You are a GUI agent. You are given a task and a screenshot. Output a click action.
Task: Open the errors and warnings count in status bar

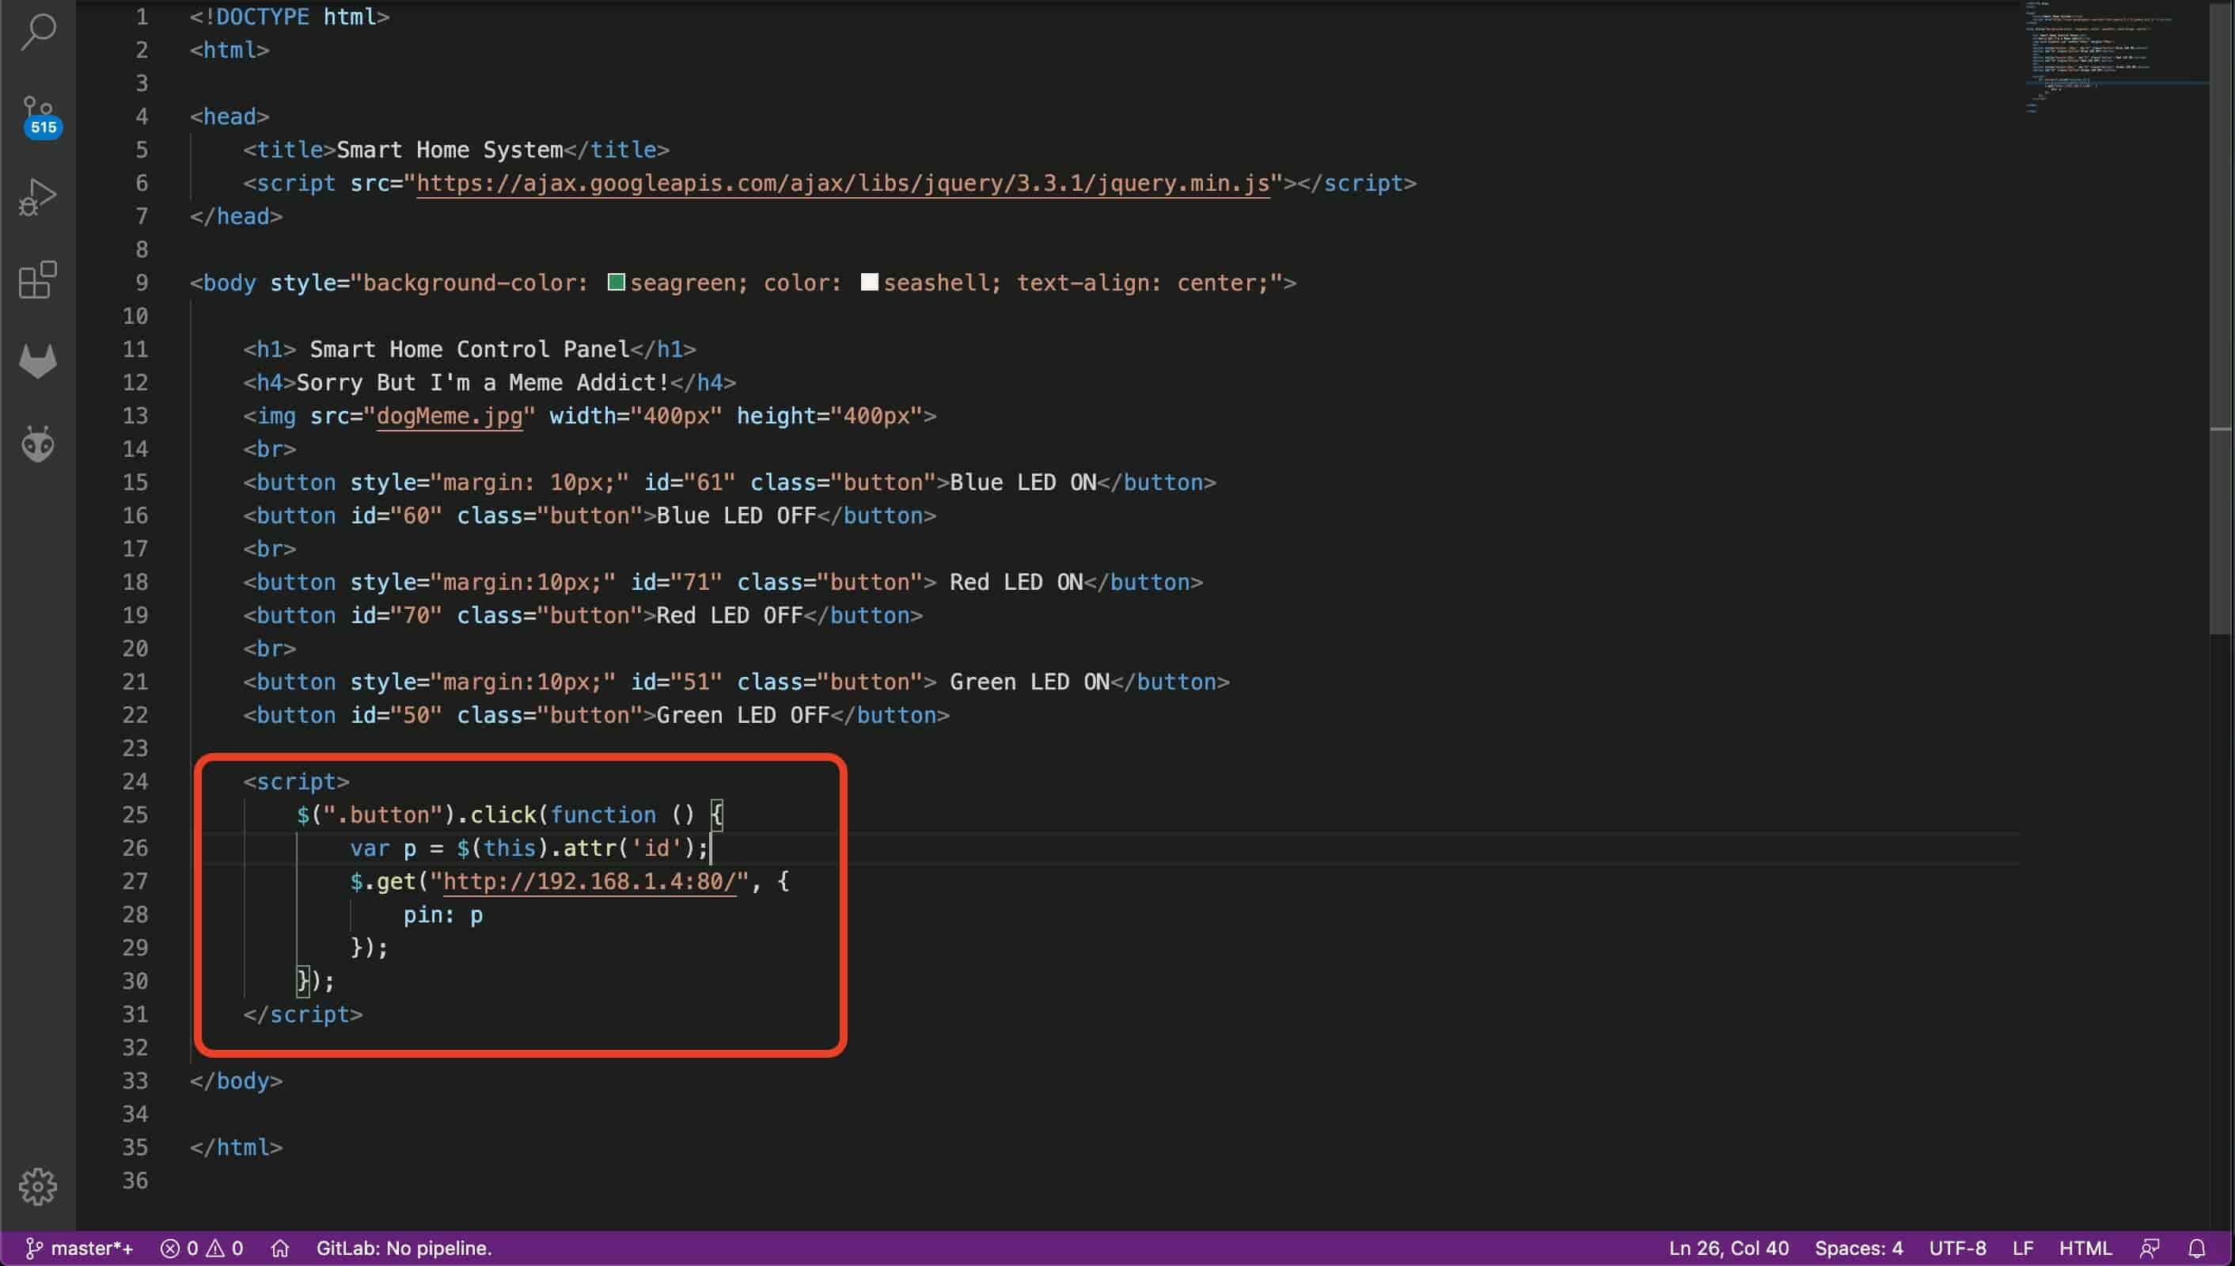coord(202,1249)
